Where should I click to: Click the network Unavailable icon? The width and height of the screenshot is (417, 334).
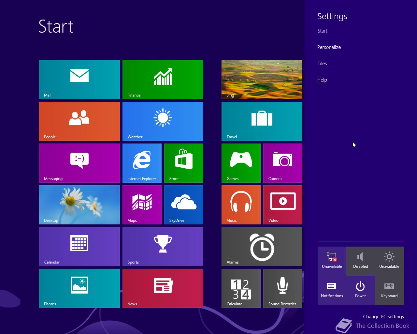(x=332, y=261)
